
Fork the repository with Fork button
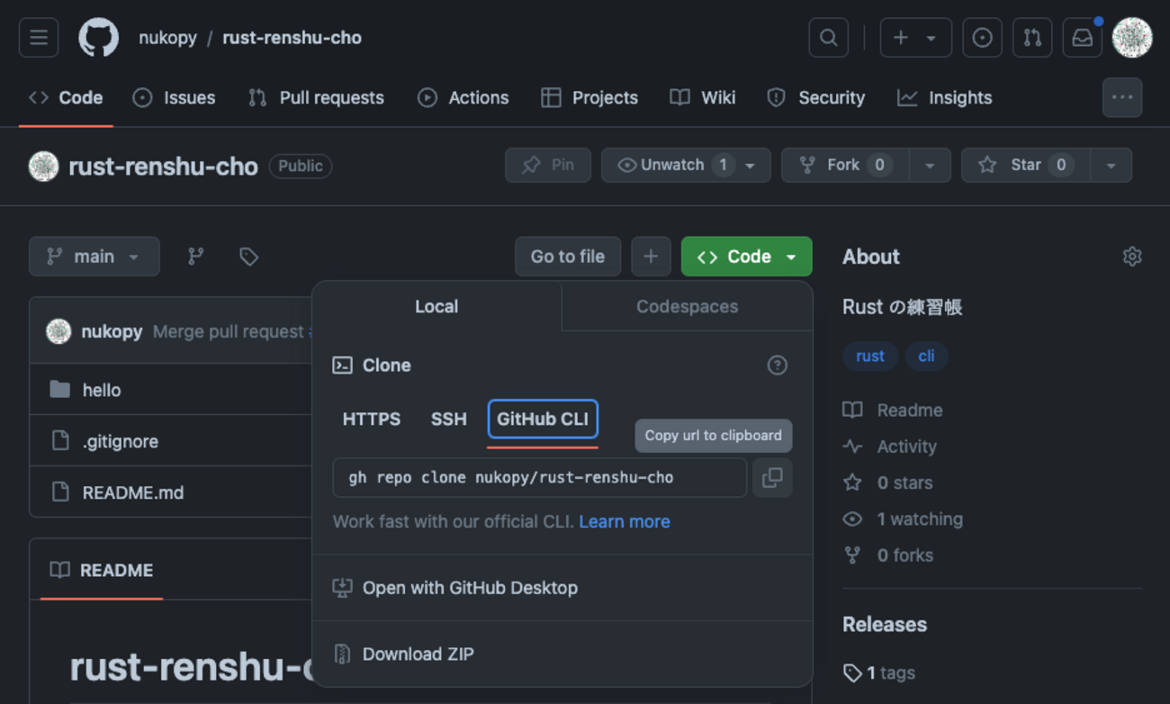pos(844,165)
